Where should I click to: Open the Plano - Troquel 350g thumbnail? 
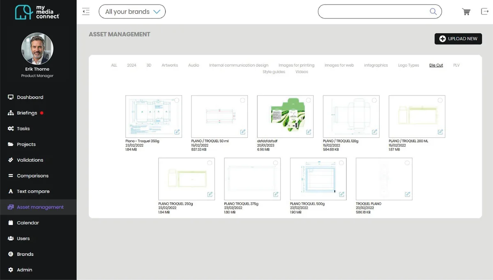[154, 116]
